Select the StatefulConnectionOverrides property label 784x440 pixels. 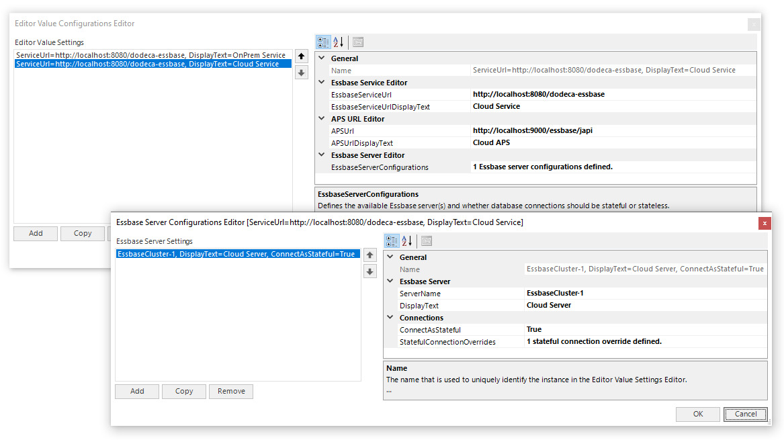[447, 342]
